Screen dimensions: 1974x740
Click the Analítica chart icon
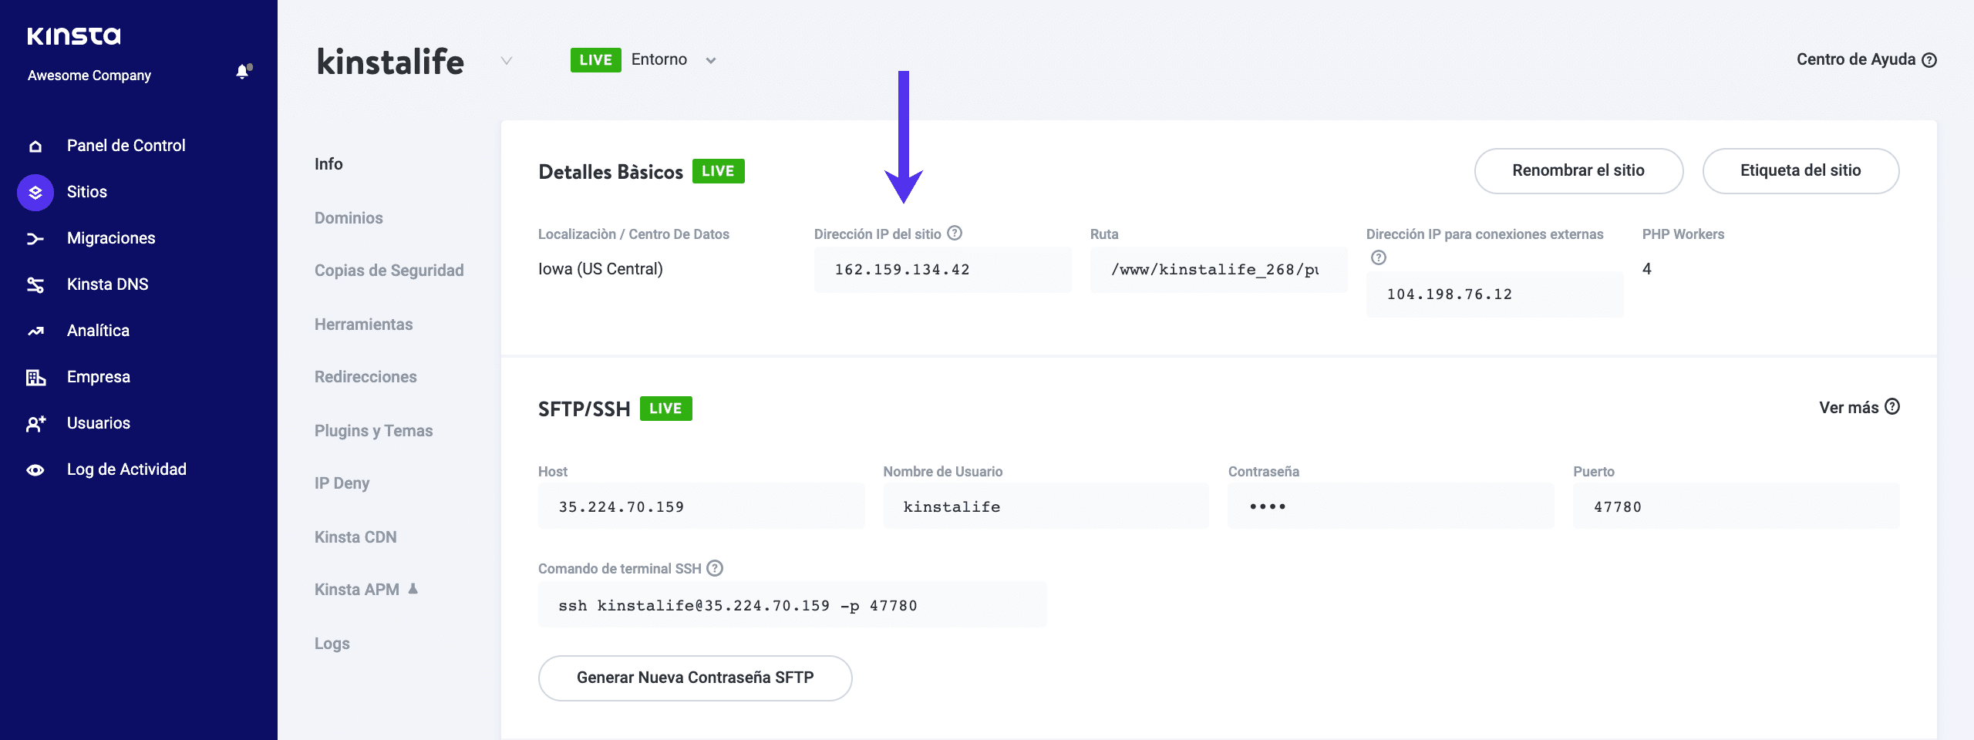click(35, 331)
